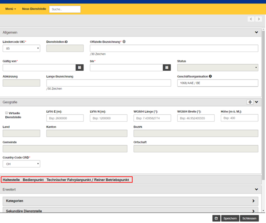Open the Country-Code CRD dropdown

pyautogui.click(x=22, y=164)
